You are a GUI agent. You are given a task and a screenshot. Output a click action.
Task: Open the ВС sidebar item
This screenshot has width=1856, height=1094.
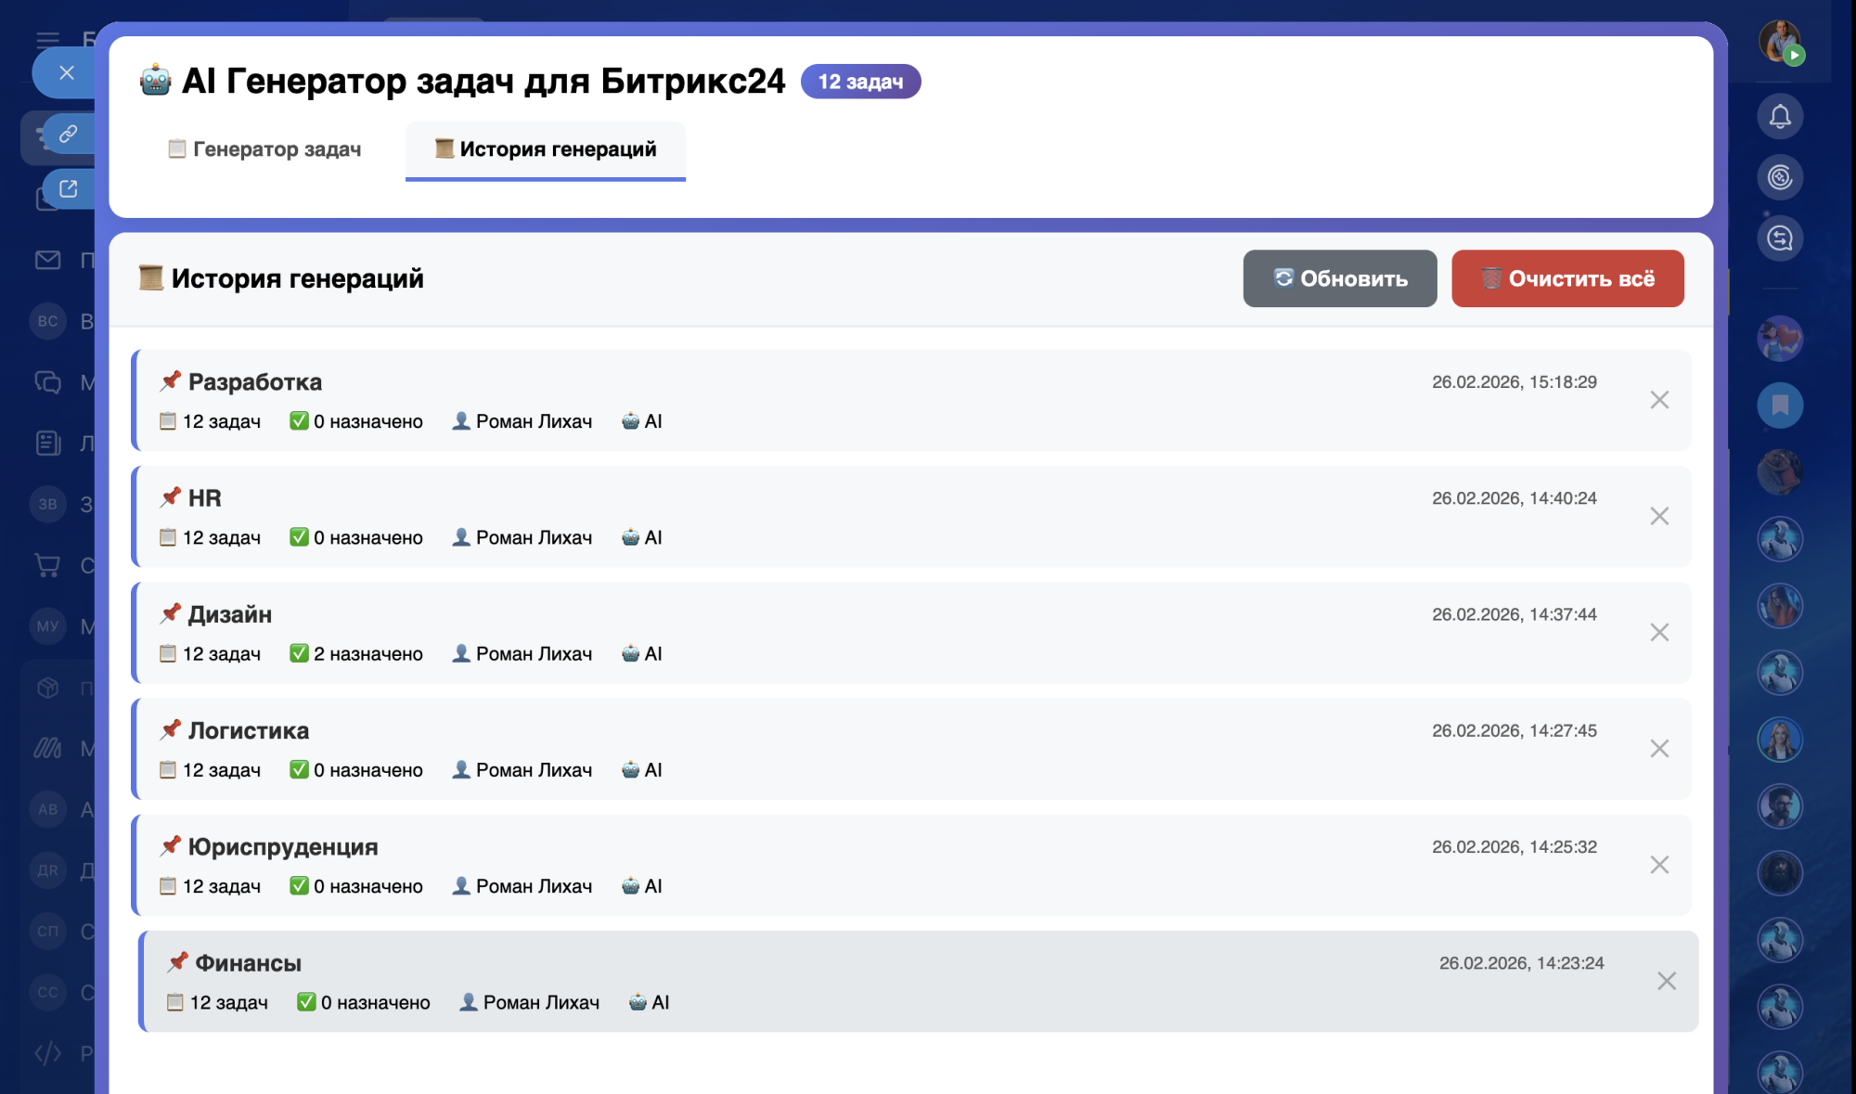(x=48, y=321)
